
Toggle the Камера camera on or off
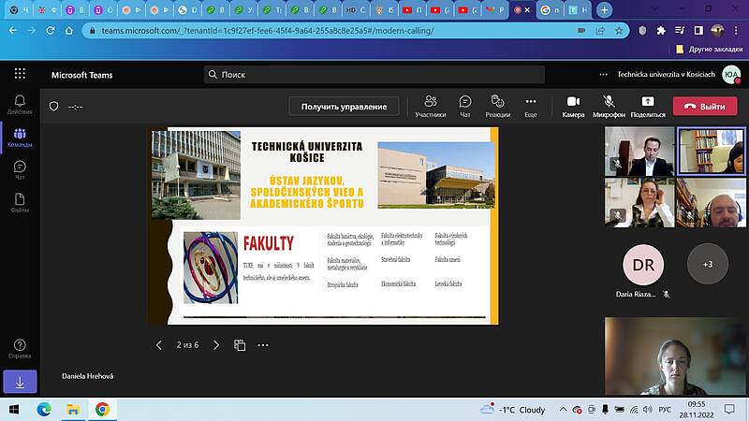[x=574, y=106]
